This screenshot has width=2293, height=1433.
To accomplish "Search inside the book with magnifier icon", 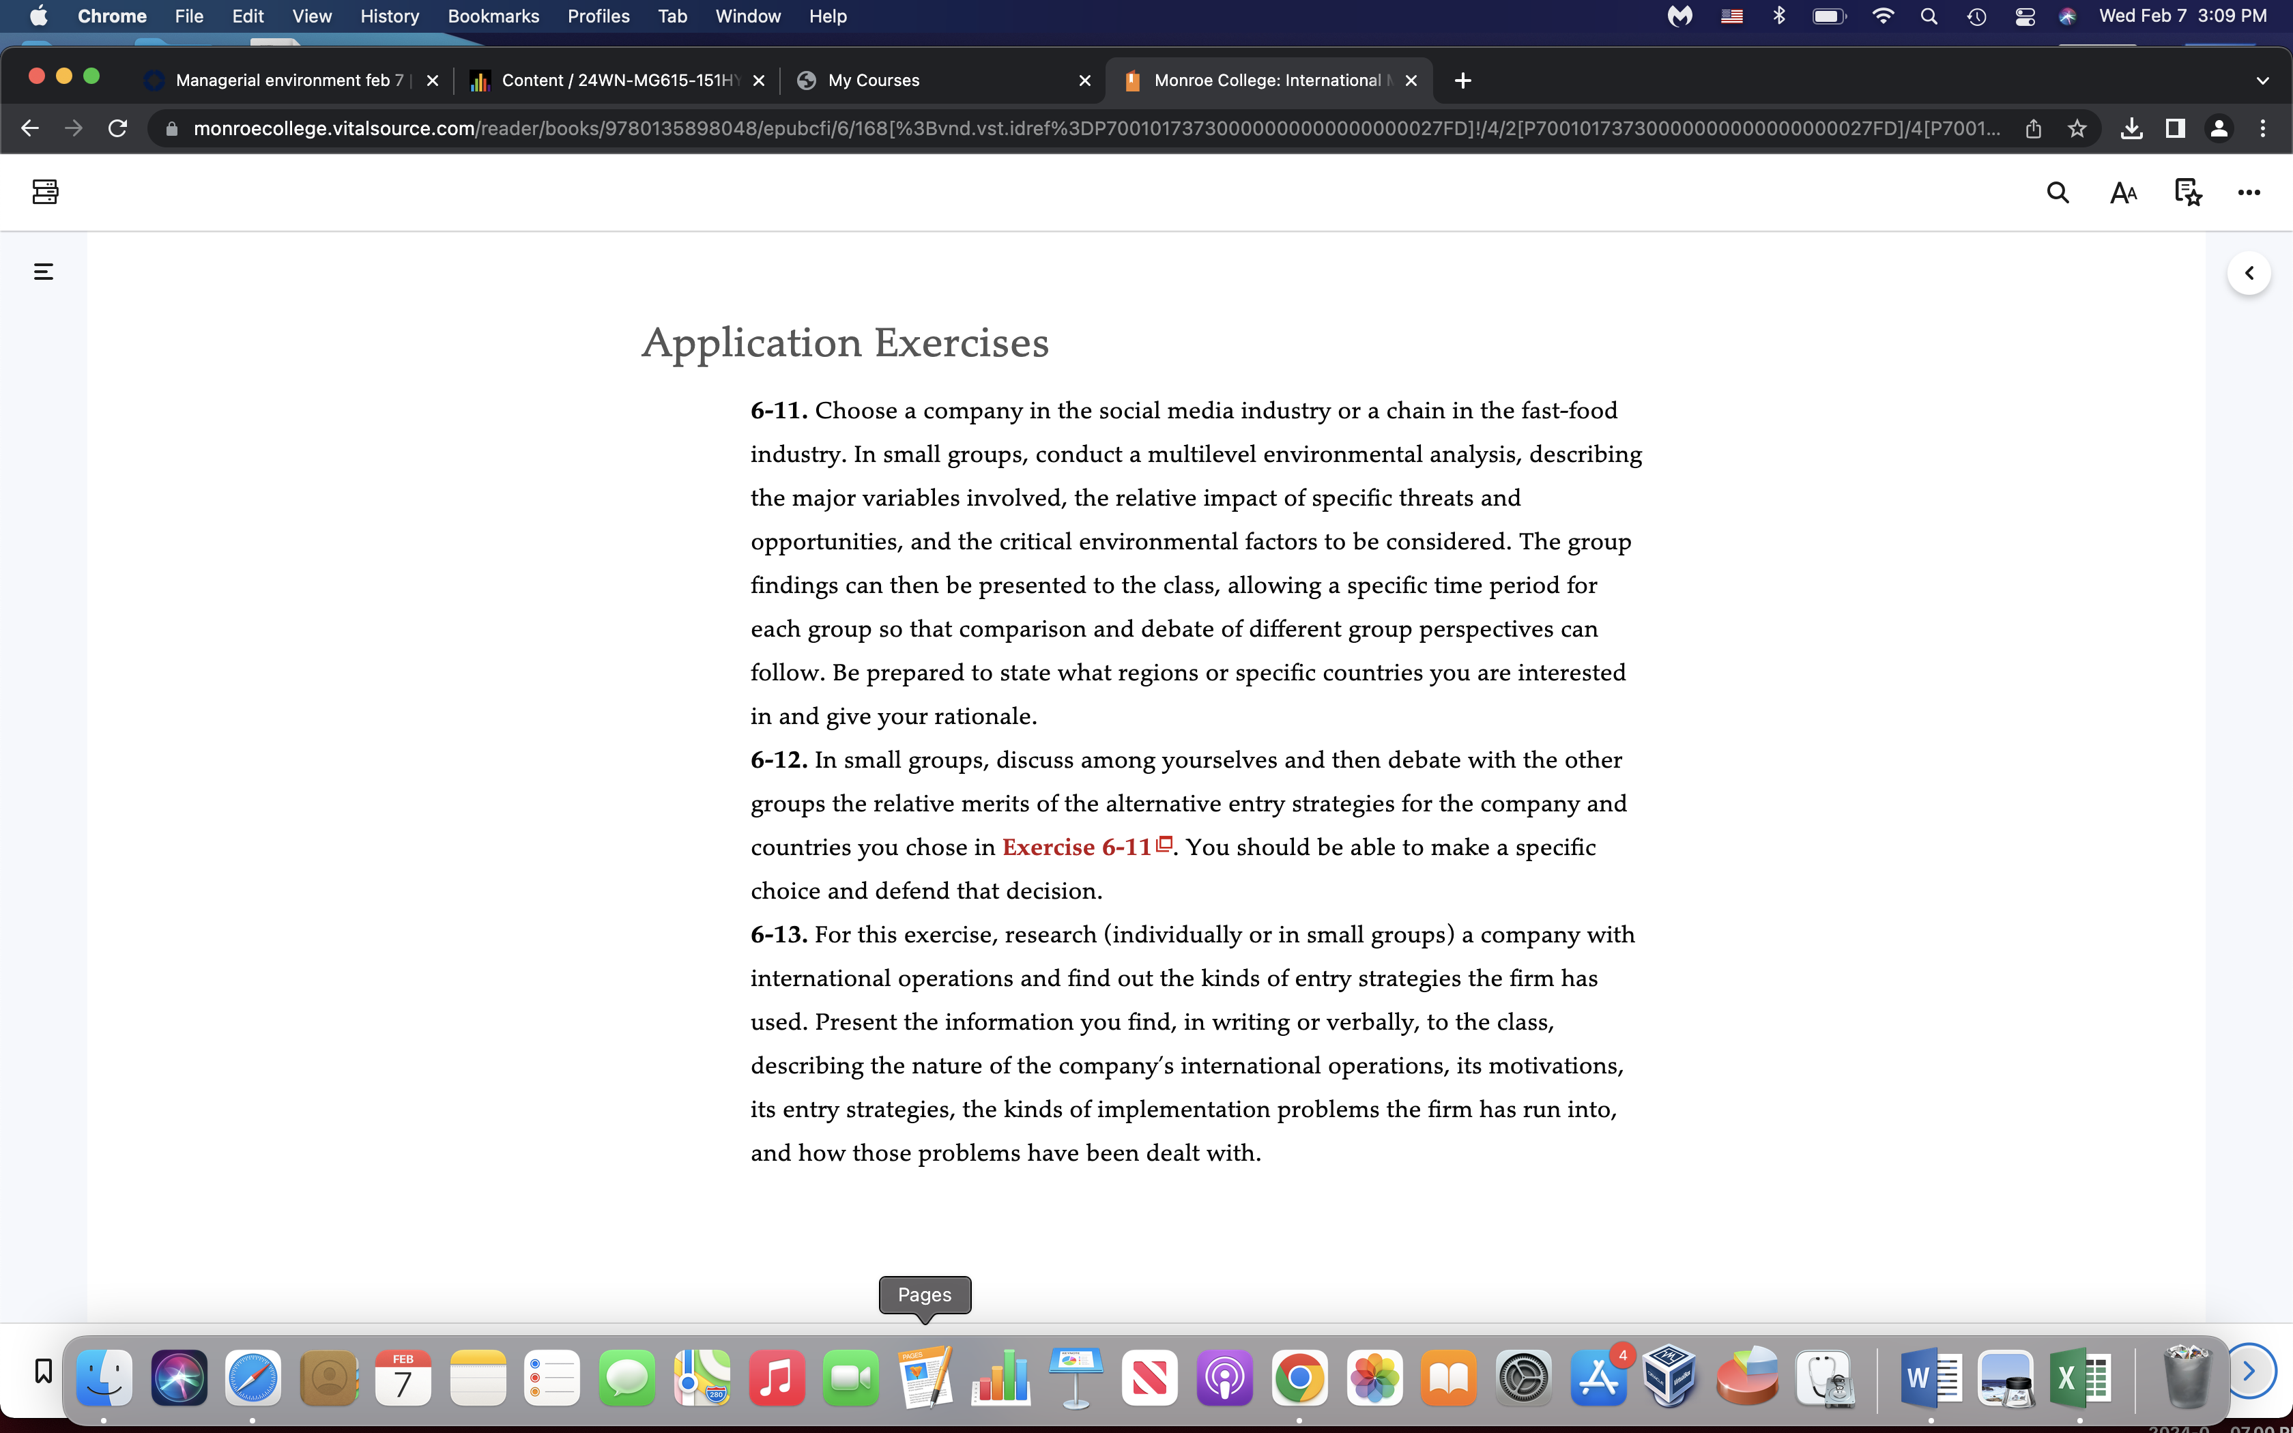I will (x=2057, y=192).
